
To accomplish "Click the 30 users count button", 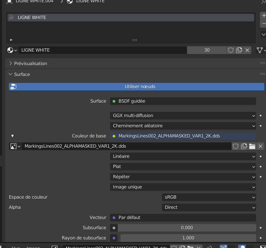I will pyautogui.click(x=207, y=50).
